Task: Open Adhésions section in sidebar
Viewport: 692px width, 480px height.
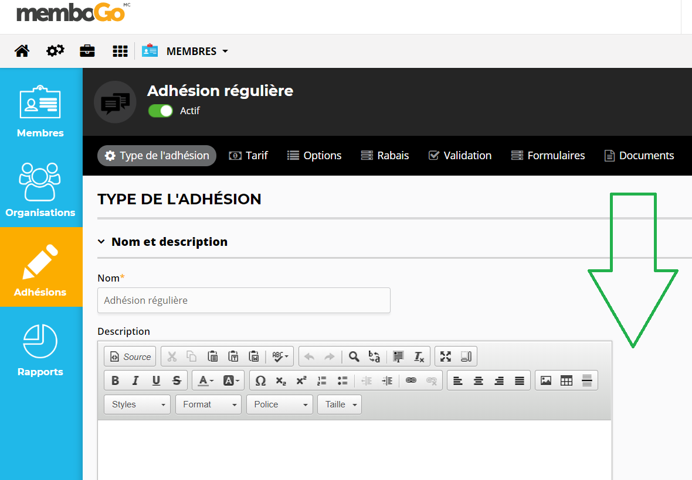Action: click(x=40, y=267)
